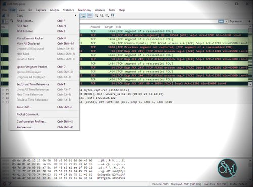Click the display filter input field
The height and width of the screenshot is (187, 253).
point(148,21)
